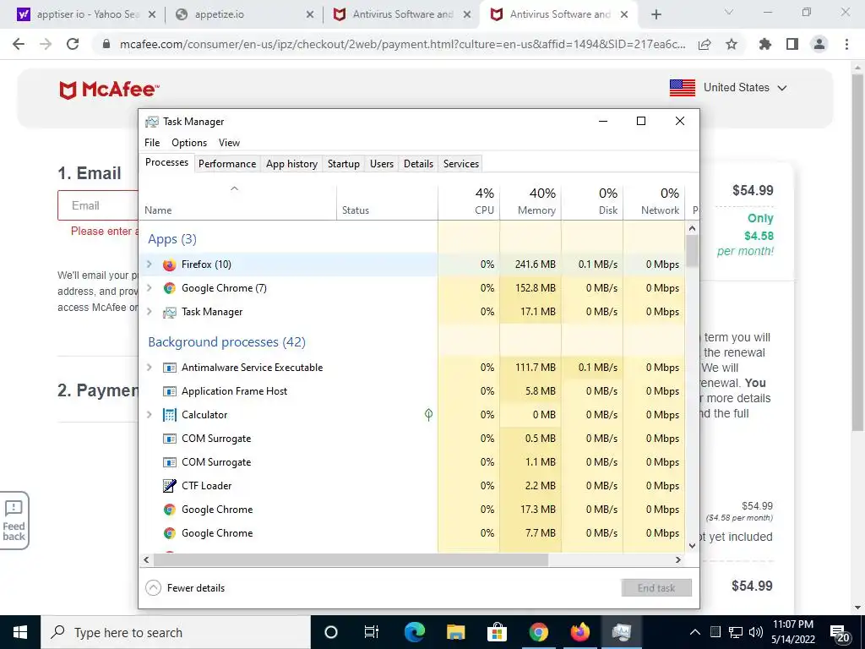Image resolution: width=865 pixels, height=649 pixels.
Task: Sort processes by Network column
Action: (x=655, y=202)
